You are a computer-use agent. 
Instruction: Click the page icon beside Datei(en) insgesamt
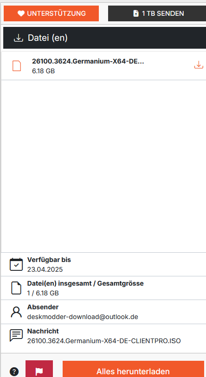(16, 288)
